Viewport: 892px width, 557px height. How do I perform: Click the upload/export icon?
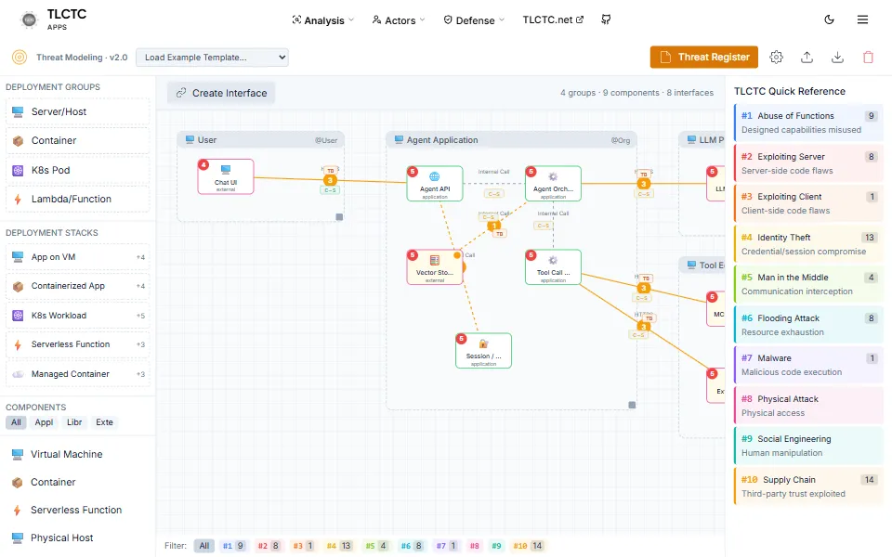click(807, 57)
